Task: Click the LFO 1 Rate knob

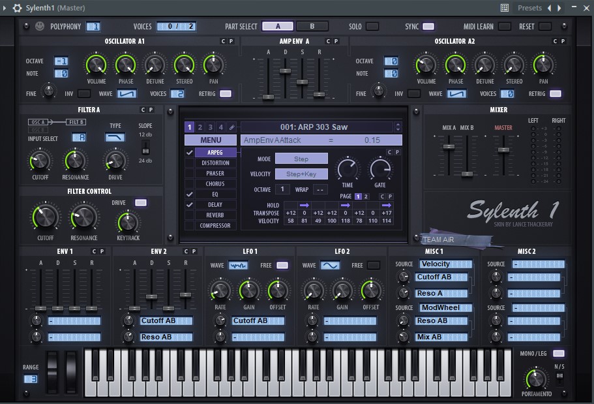Action: [x=220, y=291]
